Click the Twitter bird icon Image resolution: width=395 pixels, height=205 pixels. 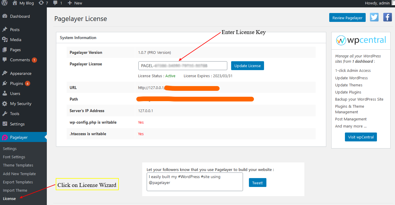pyautogui.click(x=374, y=17)
